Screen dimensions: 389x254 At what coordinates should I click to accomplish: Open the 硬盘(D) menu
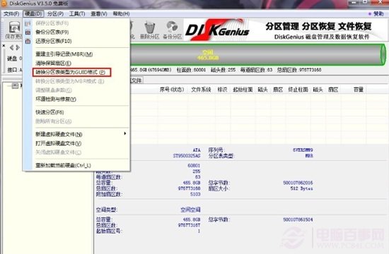[x=33, y=13]
